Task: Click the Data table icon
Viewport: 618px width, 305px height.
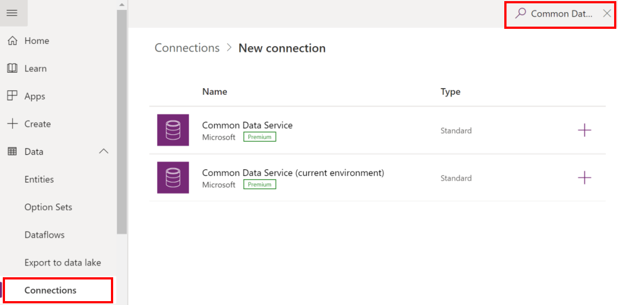Action: coord(13,152)
